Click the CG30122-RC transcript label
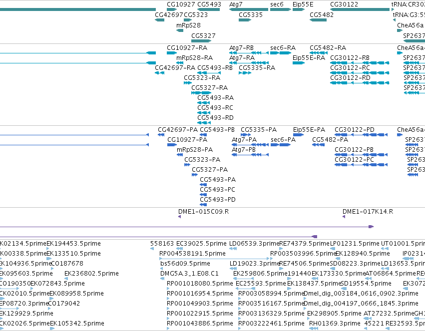Image resolution: width=425 pixels, height=331 pixels. click(x=350, y=68)
